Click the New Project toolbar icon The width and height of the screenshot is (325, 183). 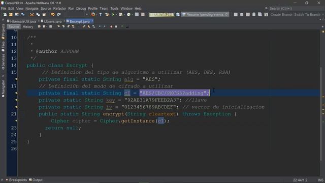[x=11, y=15]
